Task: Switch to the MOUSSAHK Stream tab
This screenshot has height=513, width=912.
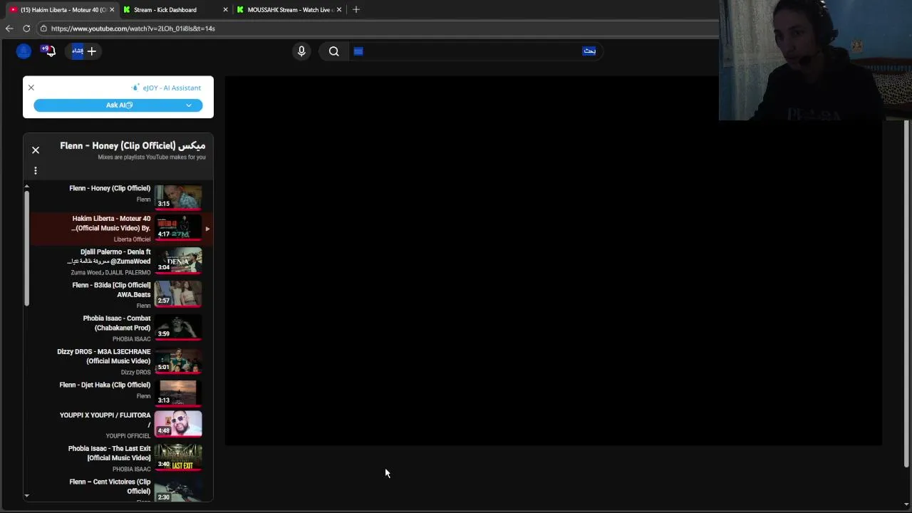Action: coord(289,10)
